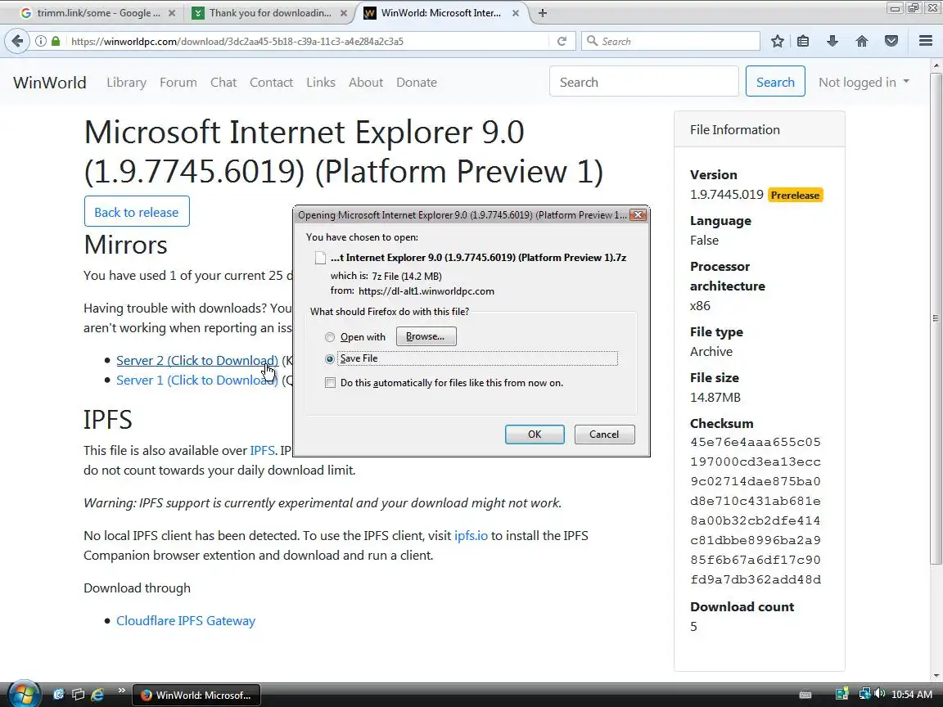Focus the Firefox toolbar search box
Viewport: 943px width, 707px height.
point(670,41)
